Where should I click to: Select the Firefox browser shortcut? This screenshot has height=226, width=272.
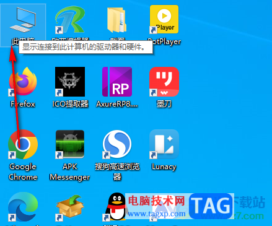(23, 82)
